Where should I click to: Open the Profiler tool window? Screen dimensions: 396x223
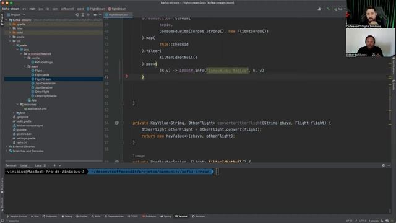click(x=82, y=216)
